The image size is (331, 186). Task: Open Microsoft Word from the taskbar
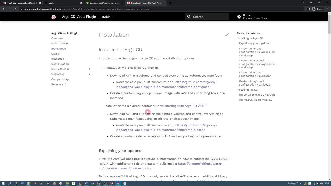[86, 183]
